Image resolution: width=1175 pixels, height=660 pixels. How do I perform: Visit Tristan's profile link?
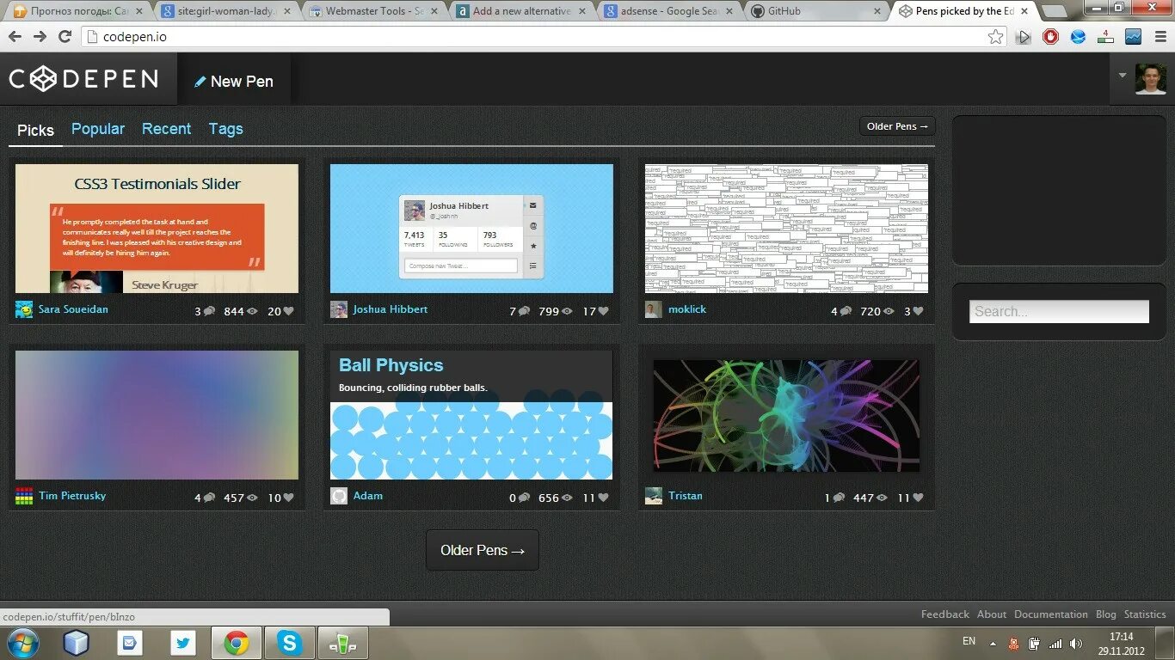(685, 496)
